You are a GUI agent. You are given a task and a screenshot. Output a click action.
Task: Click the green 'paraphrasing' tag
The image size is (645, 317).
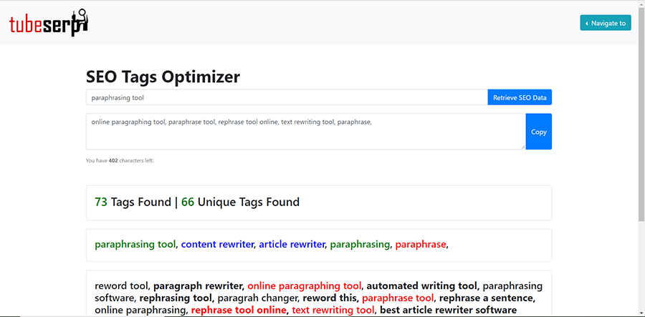point(360,244)
